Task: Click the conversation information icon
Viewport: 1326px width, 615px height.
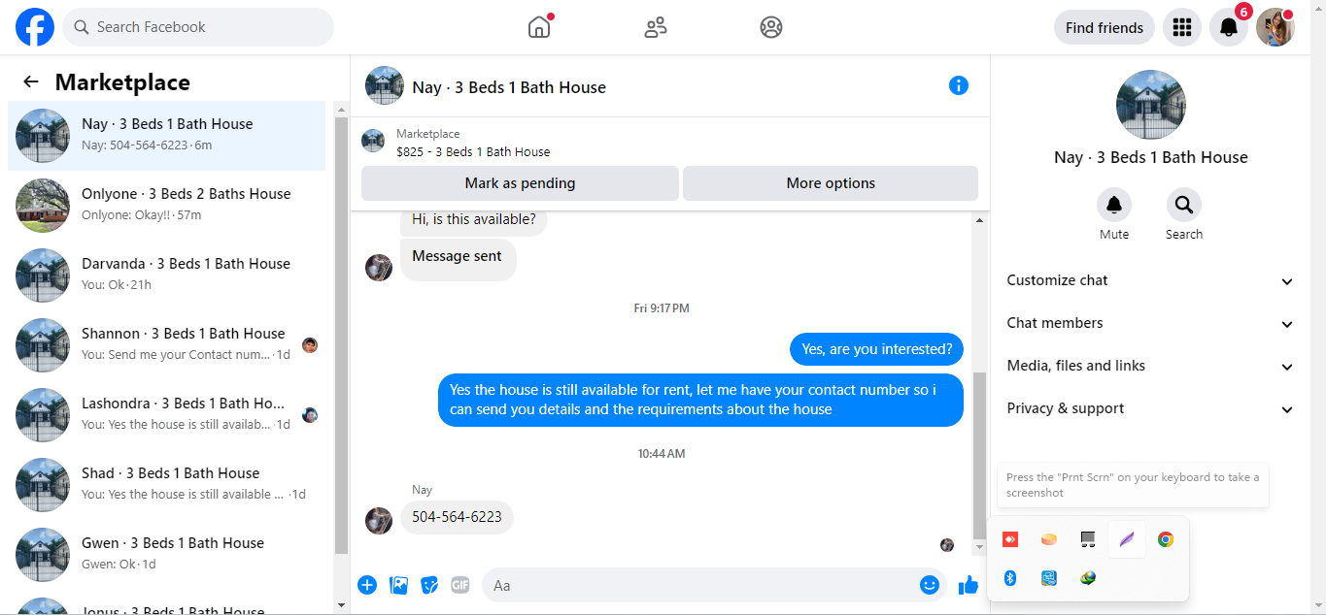Action: coord(959,85)
